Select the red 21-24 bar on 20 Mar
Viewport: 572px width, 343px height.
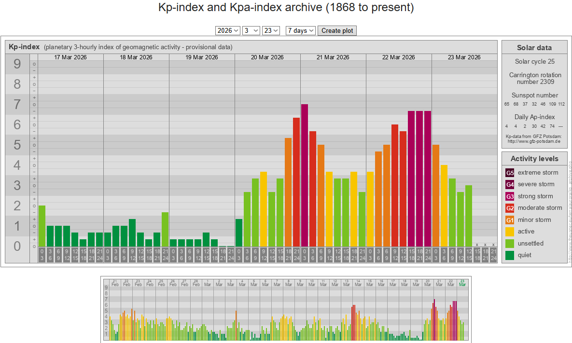point(296,182)
